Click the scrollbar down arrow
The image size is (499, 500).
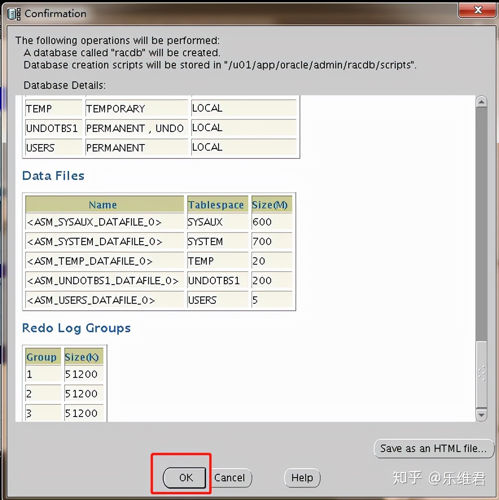point(481,415)
